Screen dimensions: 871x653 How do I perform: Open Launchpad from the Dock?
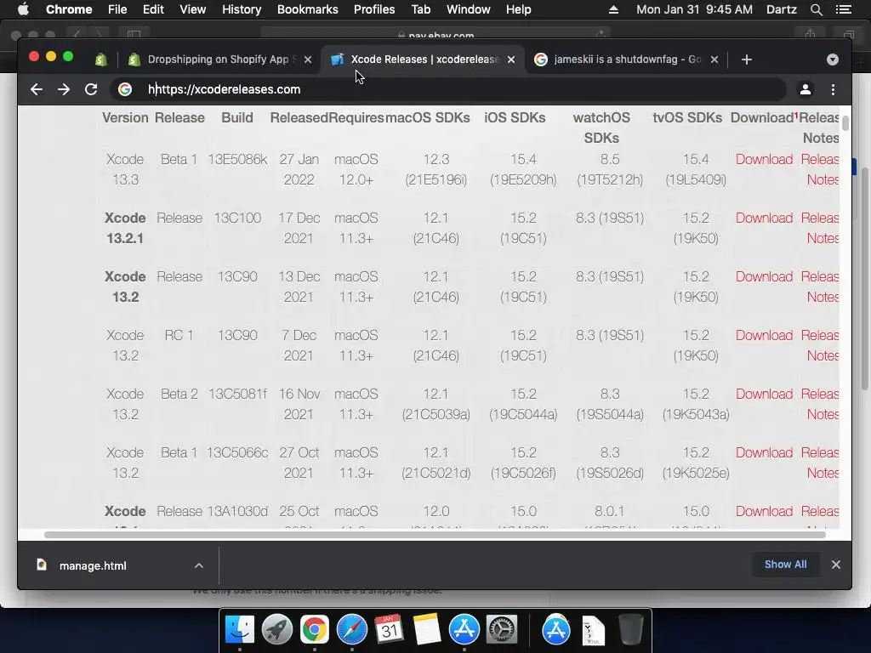[x=276, y=630]
